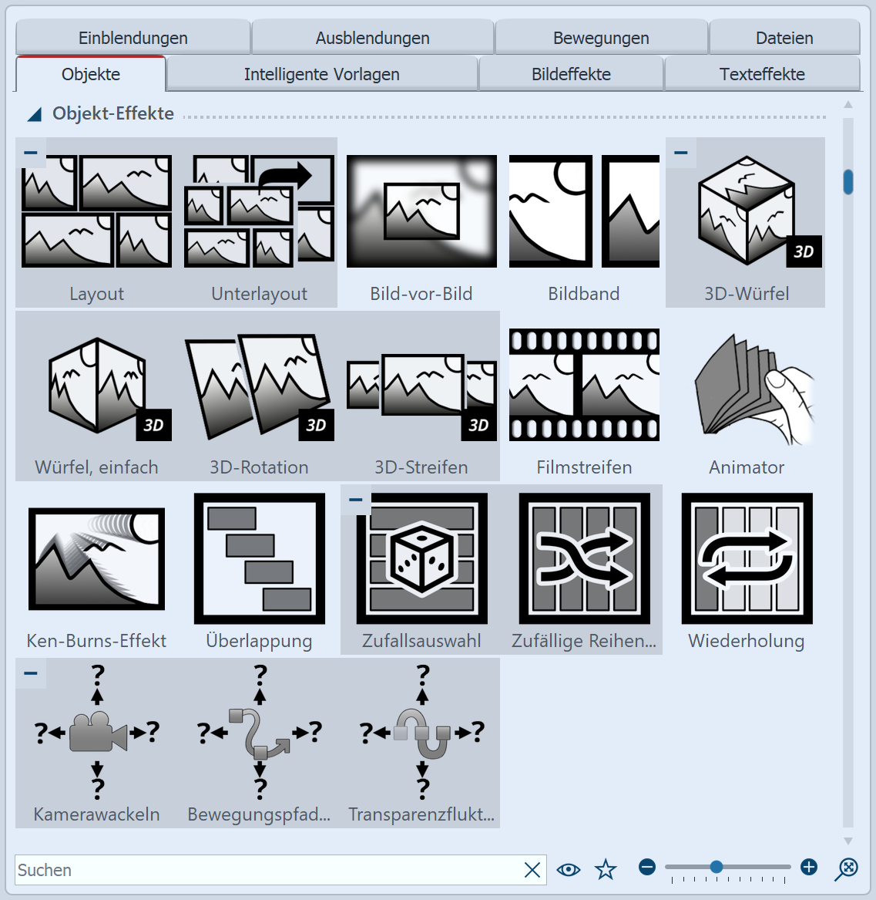876x900 pixels.
Task: Select the 3D-Würfel effect icon
Action: coord(745,212)
